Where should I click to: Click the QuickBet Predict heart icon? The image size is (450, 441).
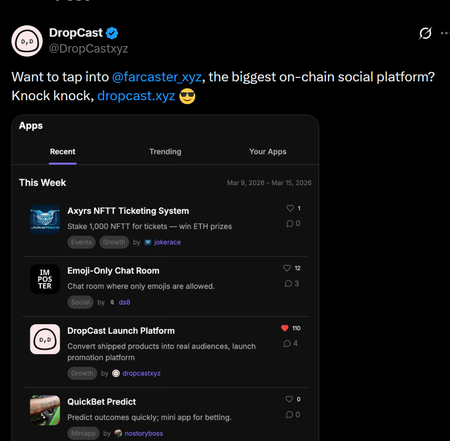click(x=289, y=399)
